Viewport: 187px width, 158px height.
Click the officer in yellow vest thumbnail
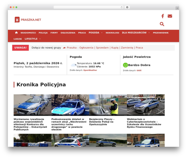pyautogui.click(x=108, y=105)
